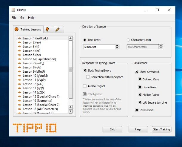Open the Help menu

(x=31, y=18)
